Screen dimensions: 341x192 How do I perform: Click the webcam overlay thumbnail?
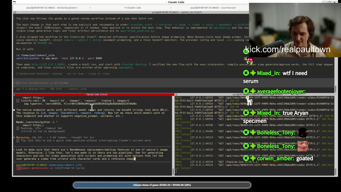[x=295, y=30]
